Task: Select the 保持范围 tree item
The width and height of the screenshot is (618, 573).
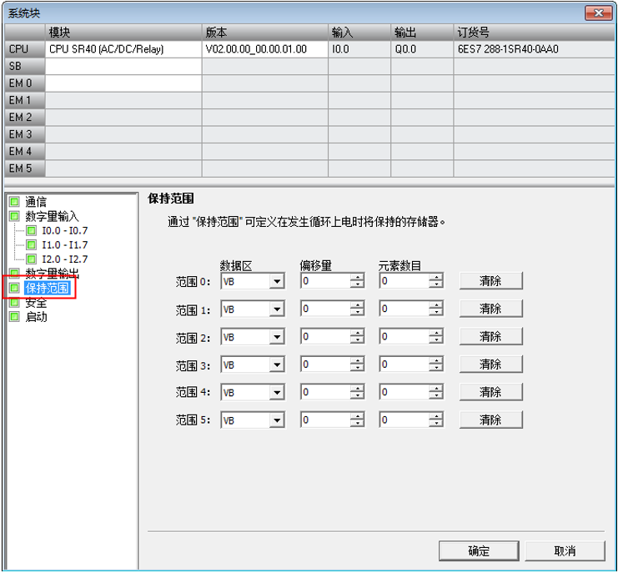Action: (48, 289)
